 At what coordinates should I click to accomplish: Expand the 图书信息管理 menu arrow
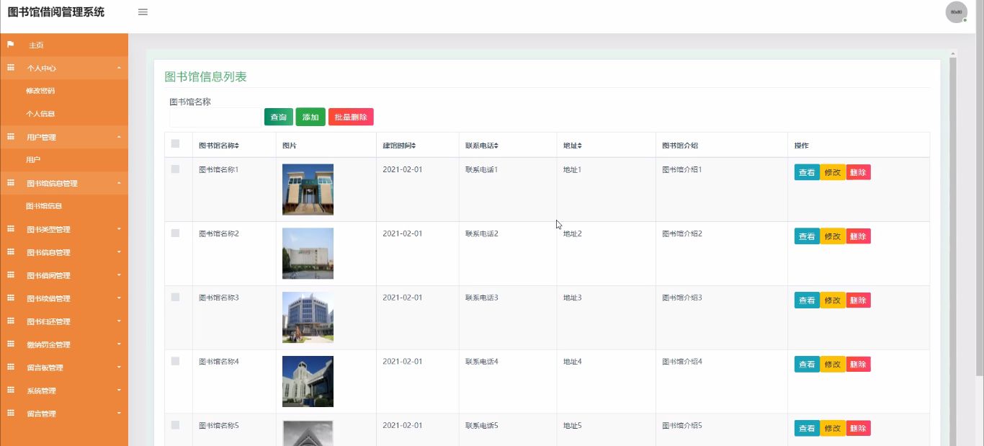coord(119,252)
